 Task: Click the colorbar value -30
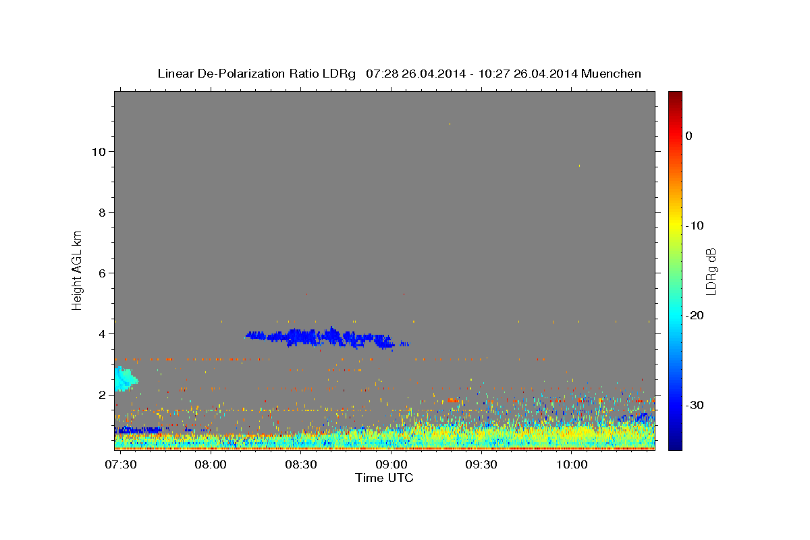(x=695, y=405)
